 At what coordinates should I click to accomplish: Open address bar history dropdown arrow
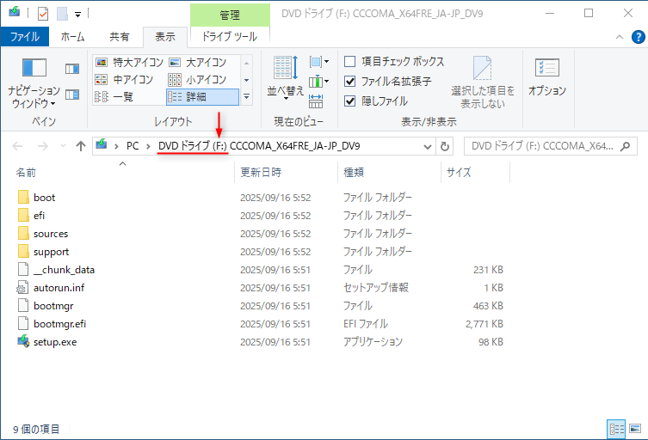[427, 146]
